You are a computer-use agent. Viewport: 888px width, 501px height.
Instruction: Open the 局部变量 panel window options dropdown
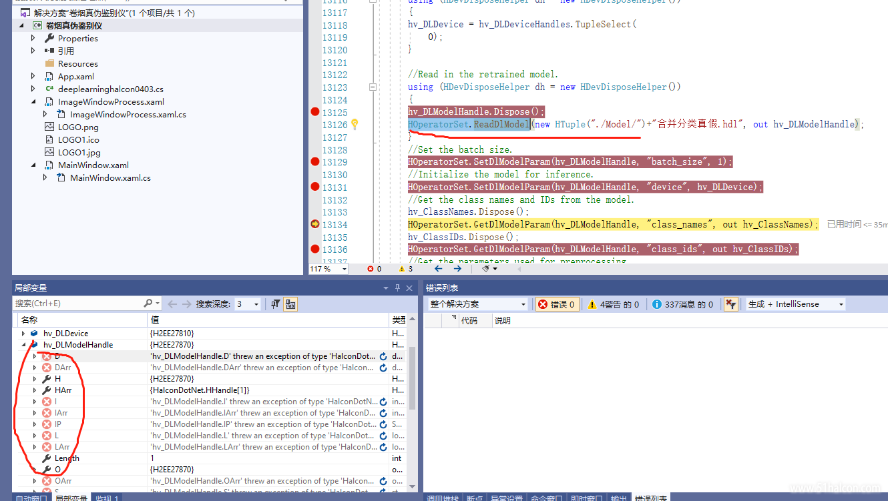pos(386,288)
